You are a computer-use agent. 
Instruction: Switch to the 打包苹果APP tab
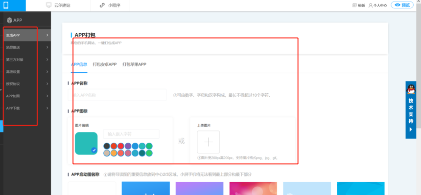pyautogui.click(x=134, y=65)
